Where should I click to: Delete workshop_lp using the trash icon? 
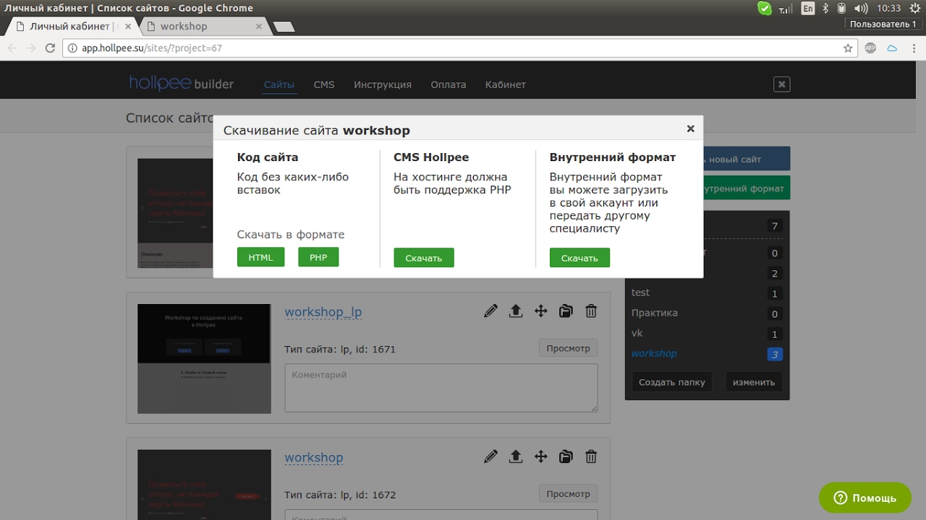click(591, 311)
